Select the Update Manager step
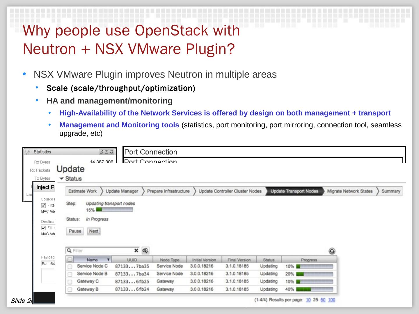Viewport: 419px width, 314px height. (122, 191)
